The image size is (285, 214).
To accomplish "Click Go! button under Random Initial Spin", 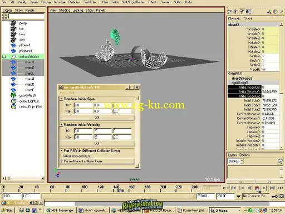I will [97, 117].
